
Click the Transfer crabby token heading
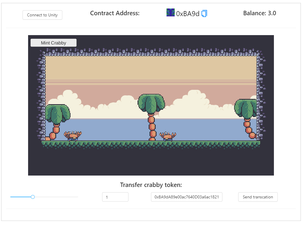151,185
